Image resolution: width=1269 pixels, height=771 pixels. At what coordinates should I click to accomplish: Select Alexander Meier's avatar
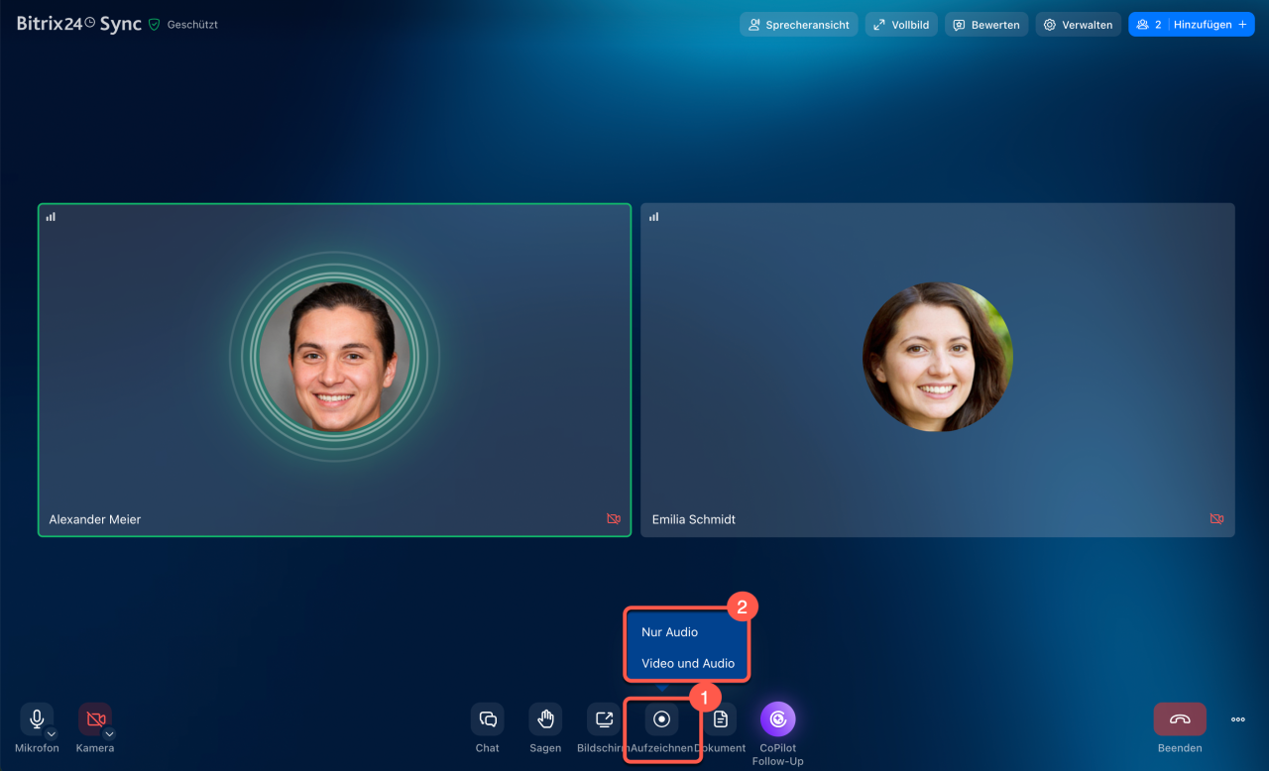[x=337, y=357]
